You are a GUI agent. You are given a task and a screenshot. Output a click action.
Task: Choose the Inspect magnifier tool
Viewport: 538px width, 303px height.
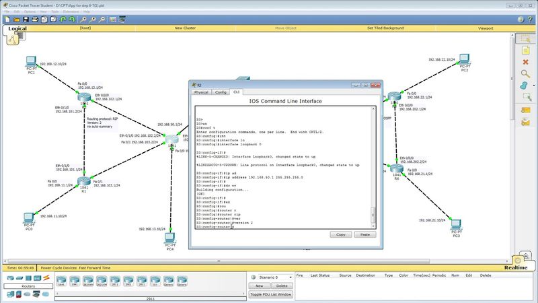tap(525, 74)
